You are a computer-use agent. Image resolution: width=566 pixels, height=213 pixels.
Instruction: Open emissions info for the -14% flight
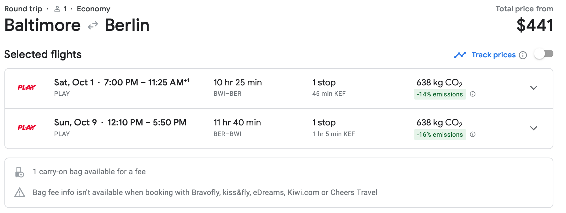[473, 94]
